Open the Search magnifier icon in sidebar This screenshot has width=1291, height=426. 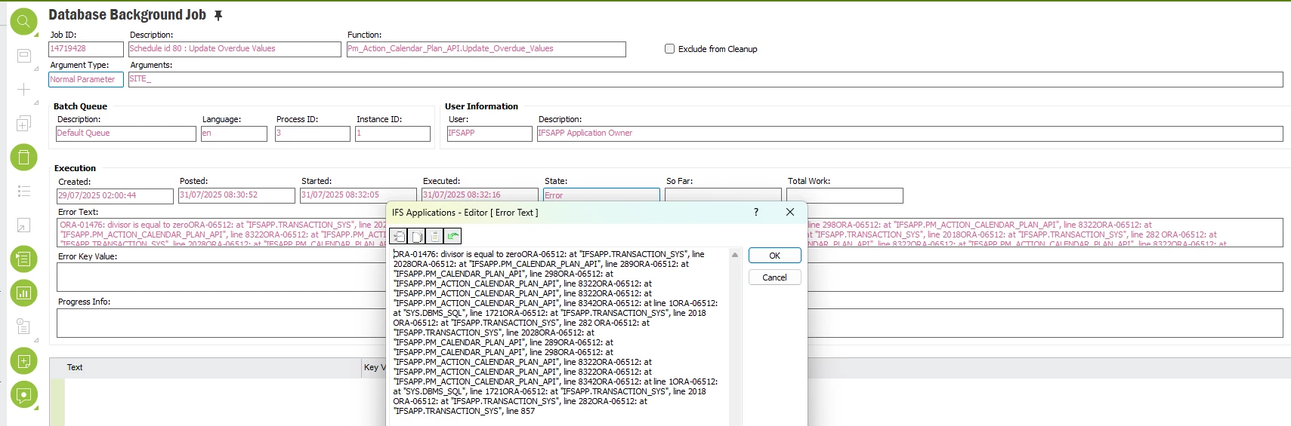23,22
